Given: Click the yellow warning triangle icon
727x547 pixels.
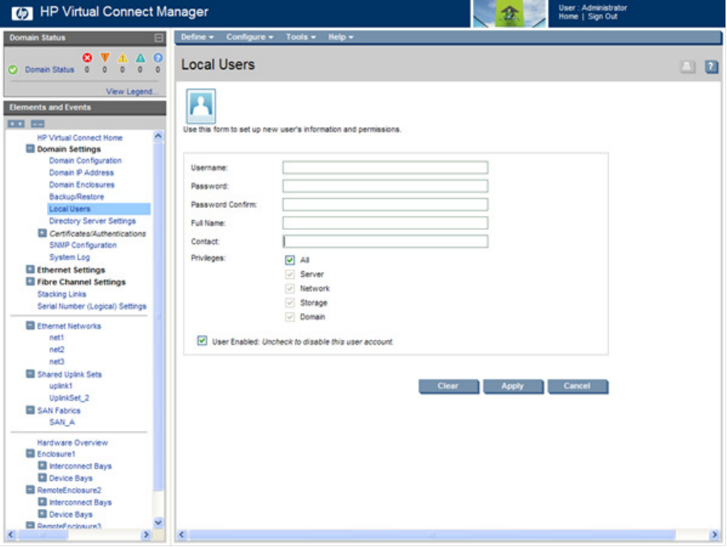Looking at the screenshot, I should [123, 57].
